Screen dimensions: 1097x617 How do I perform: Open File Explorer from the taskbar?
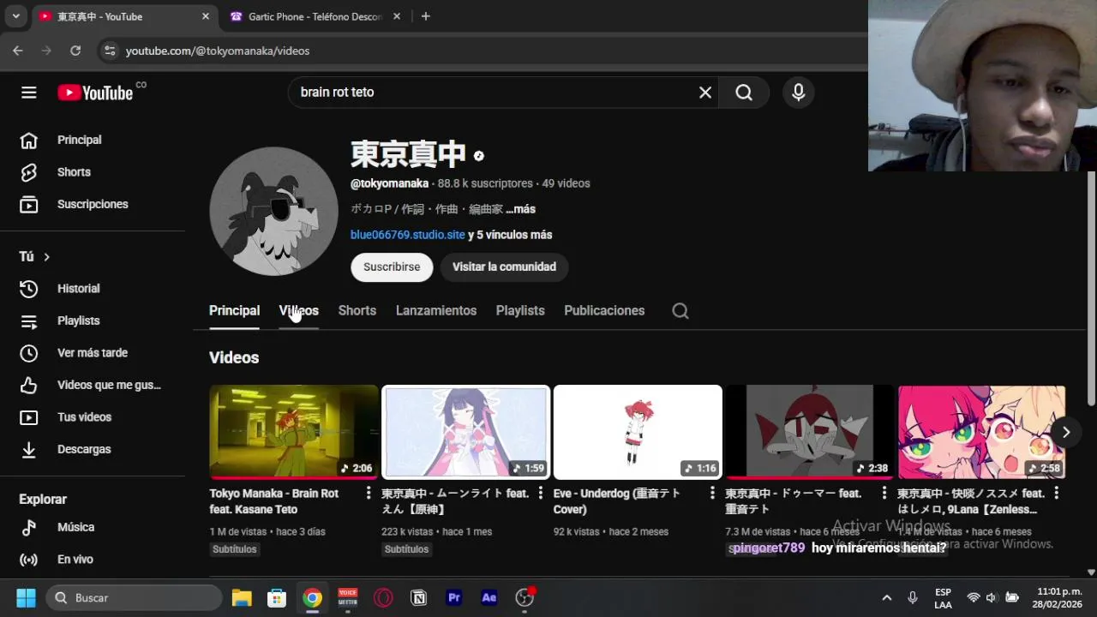(x=242, y=597)
